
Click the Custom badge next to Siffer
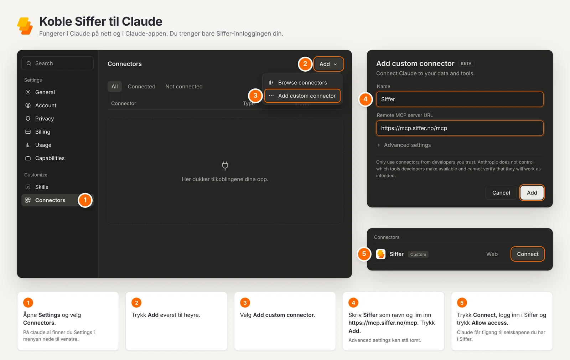[418, 254]
